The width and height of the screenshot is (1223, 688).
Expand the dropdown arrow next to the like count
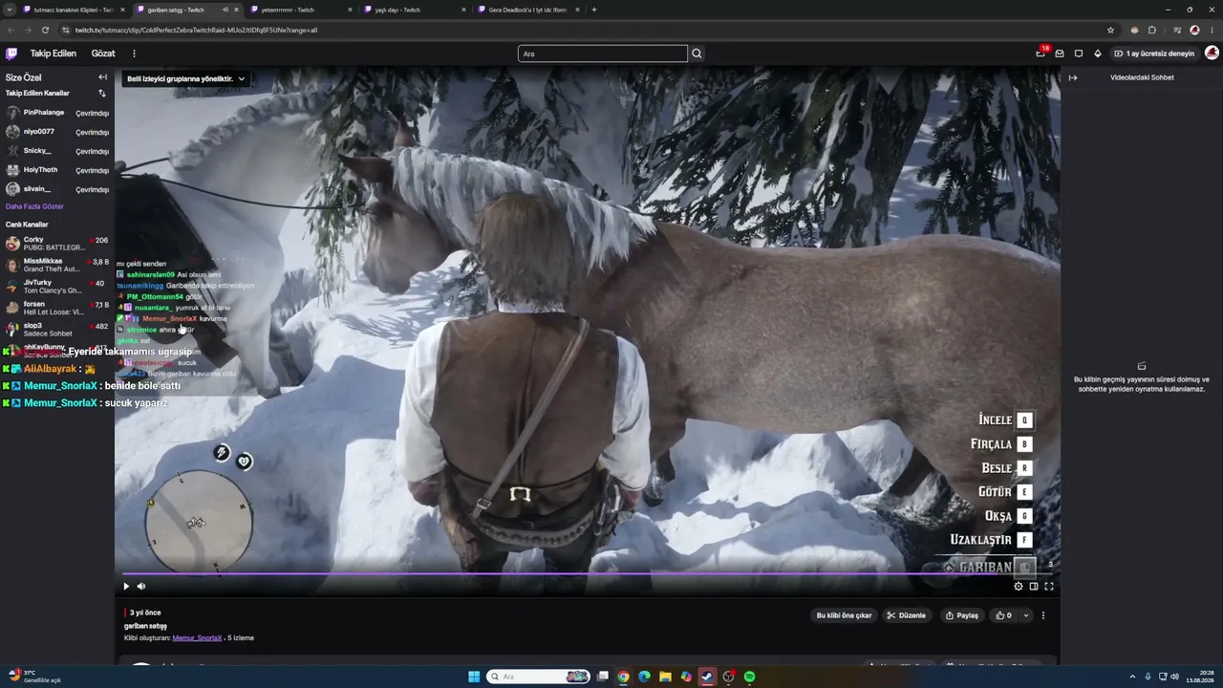[x=1026, y=615]
